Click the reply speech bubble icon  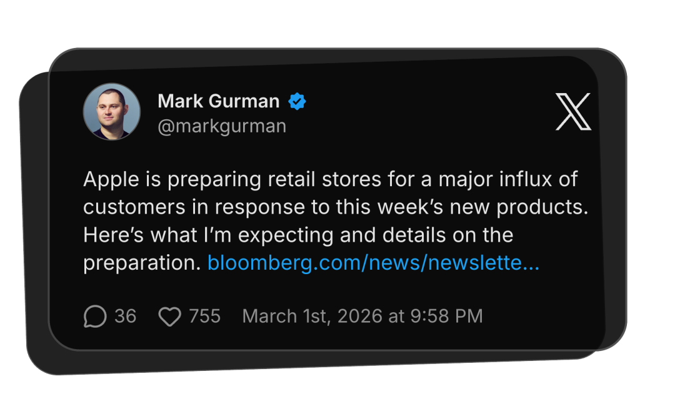point(94,317)
